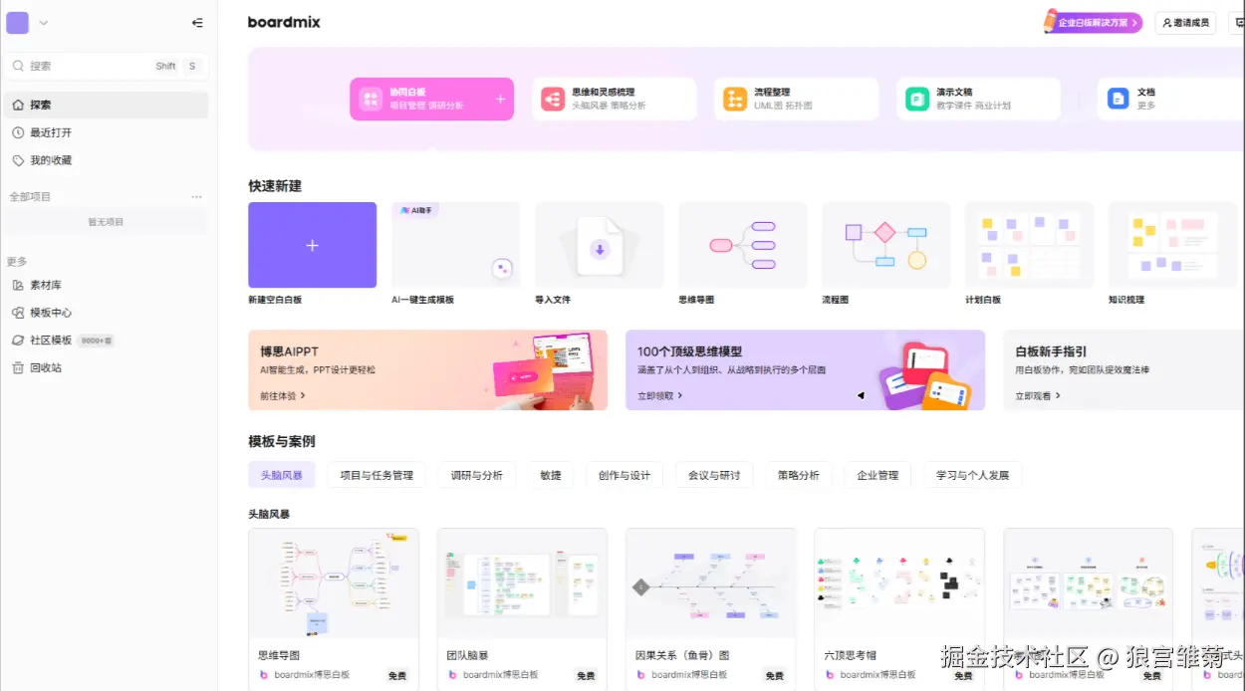This screenshot has width=1245, height=691.
Task: Collapse the left sidebar panel
Action: (196, 21)
